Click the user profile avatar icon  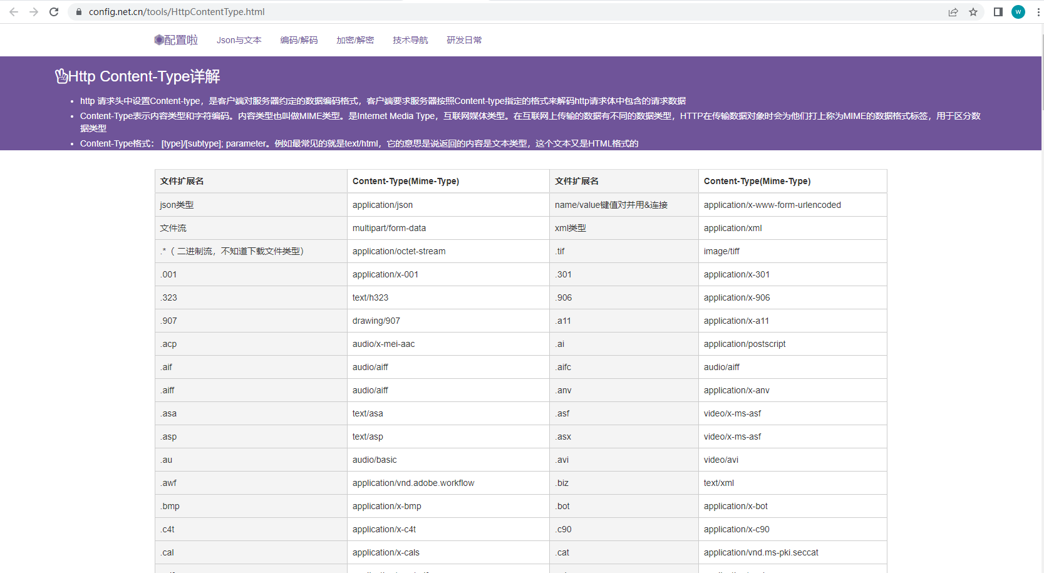coord(1018,12)
